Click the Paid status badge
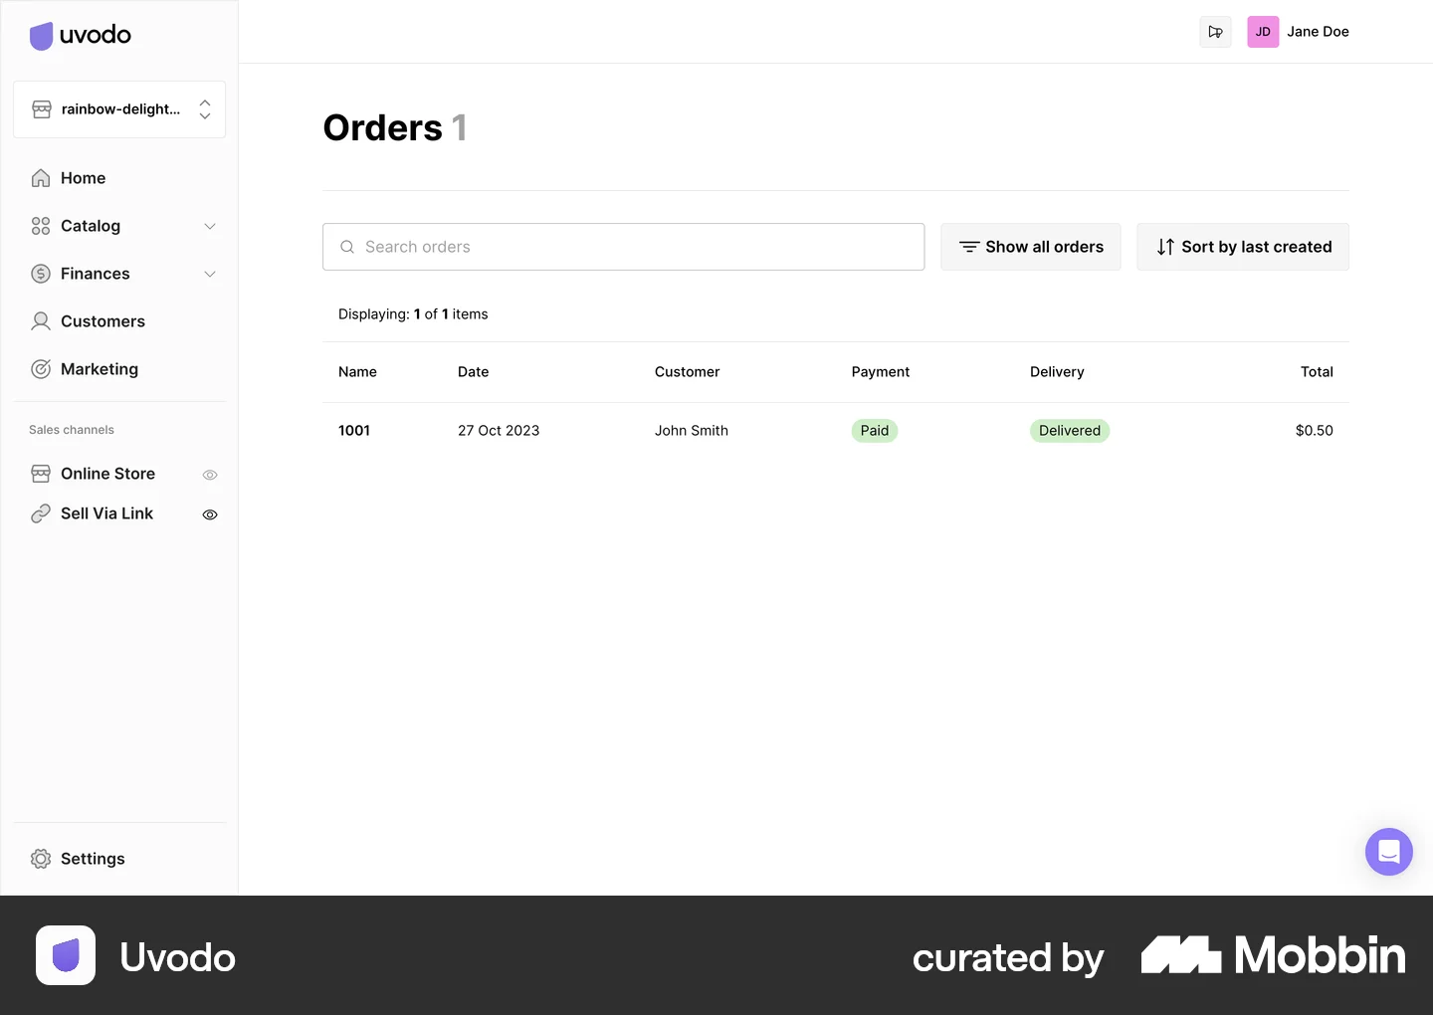The height and width of the screenshot is (1015, 1433). [x=875, y=431]
